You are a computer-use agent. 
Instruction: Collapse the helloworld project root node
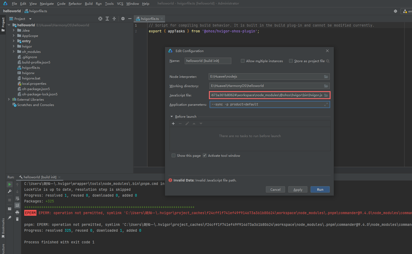pos(9,25)
